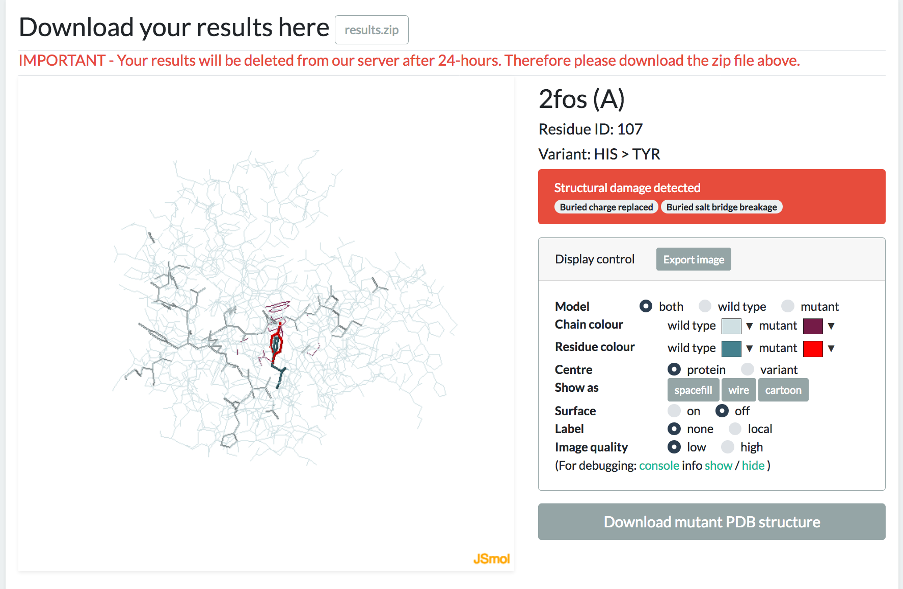Viewport: 903px width, 589px height.
Task: Download the results.zip file
Action: coord(371,30)
